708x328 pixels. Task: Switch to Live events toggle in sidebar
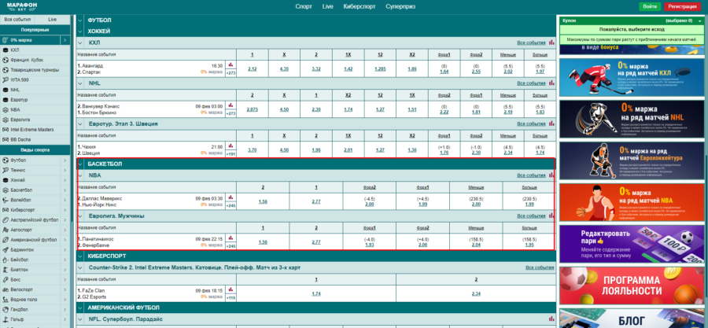tap(52, 18)
